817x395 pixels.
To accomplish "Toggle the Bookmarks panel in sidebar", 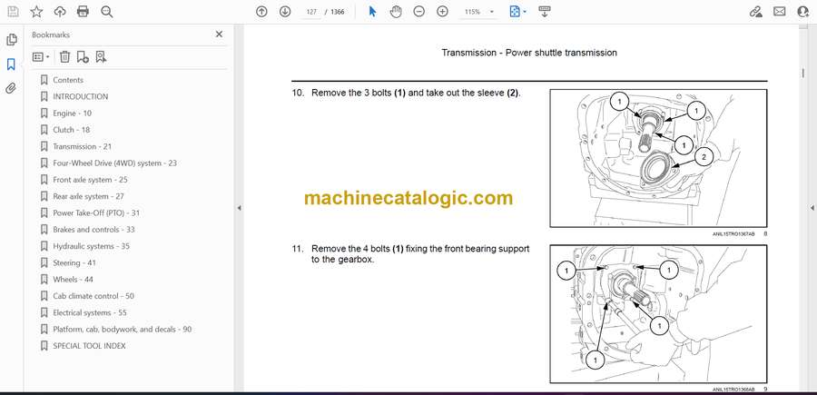I will tap(11, 64).
